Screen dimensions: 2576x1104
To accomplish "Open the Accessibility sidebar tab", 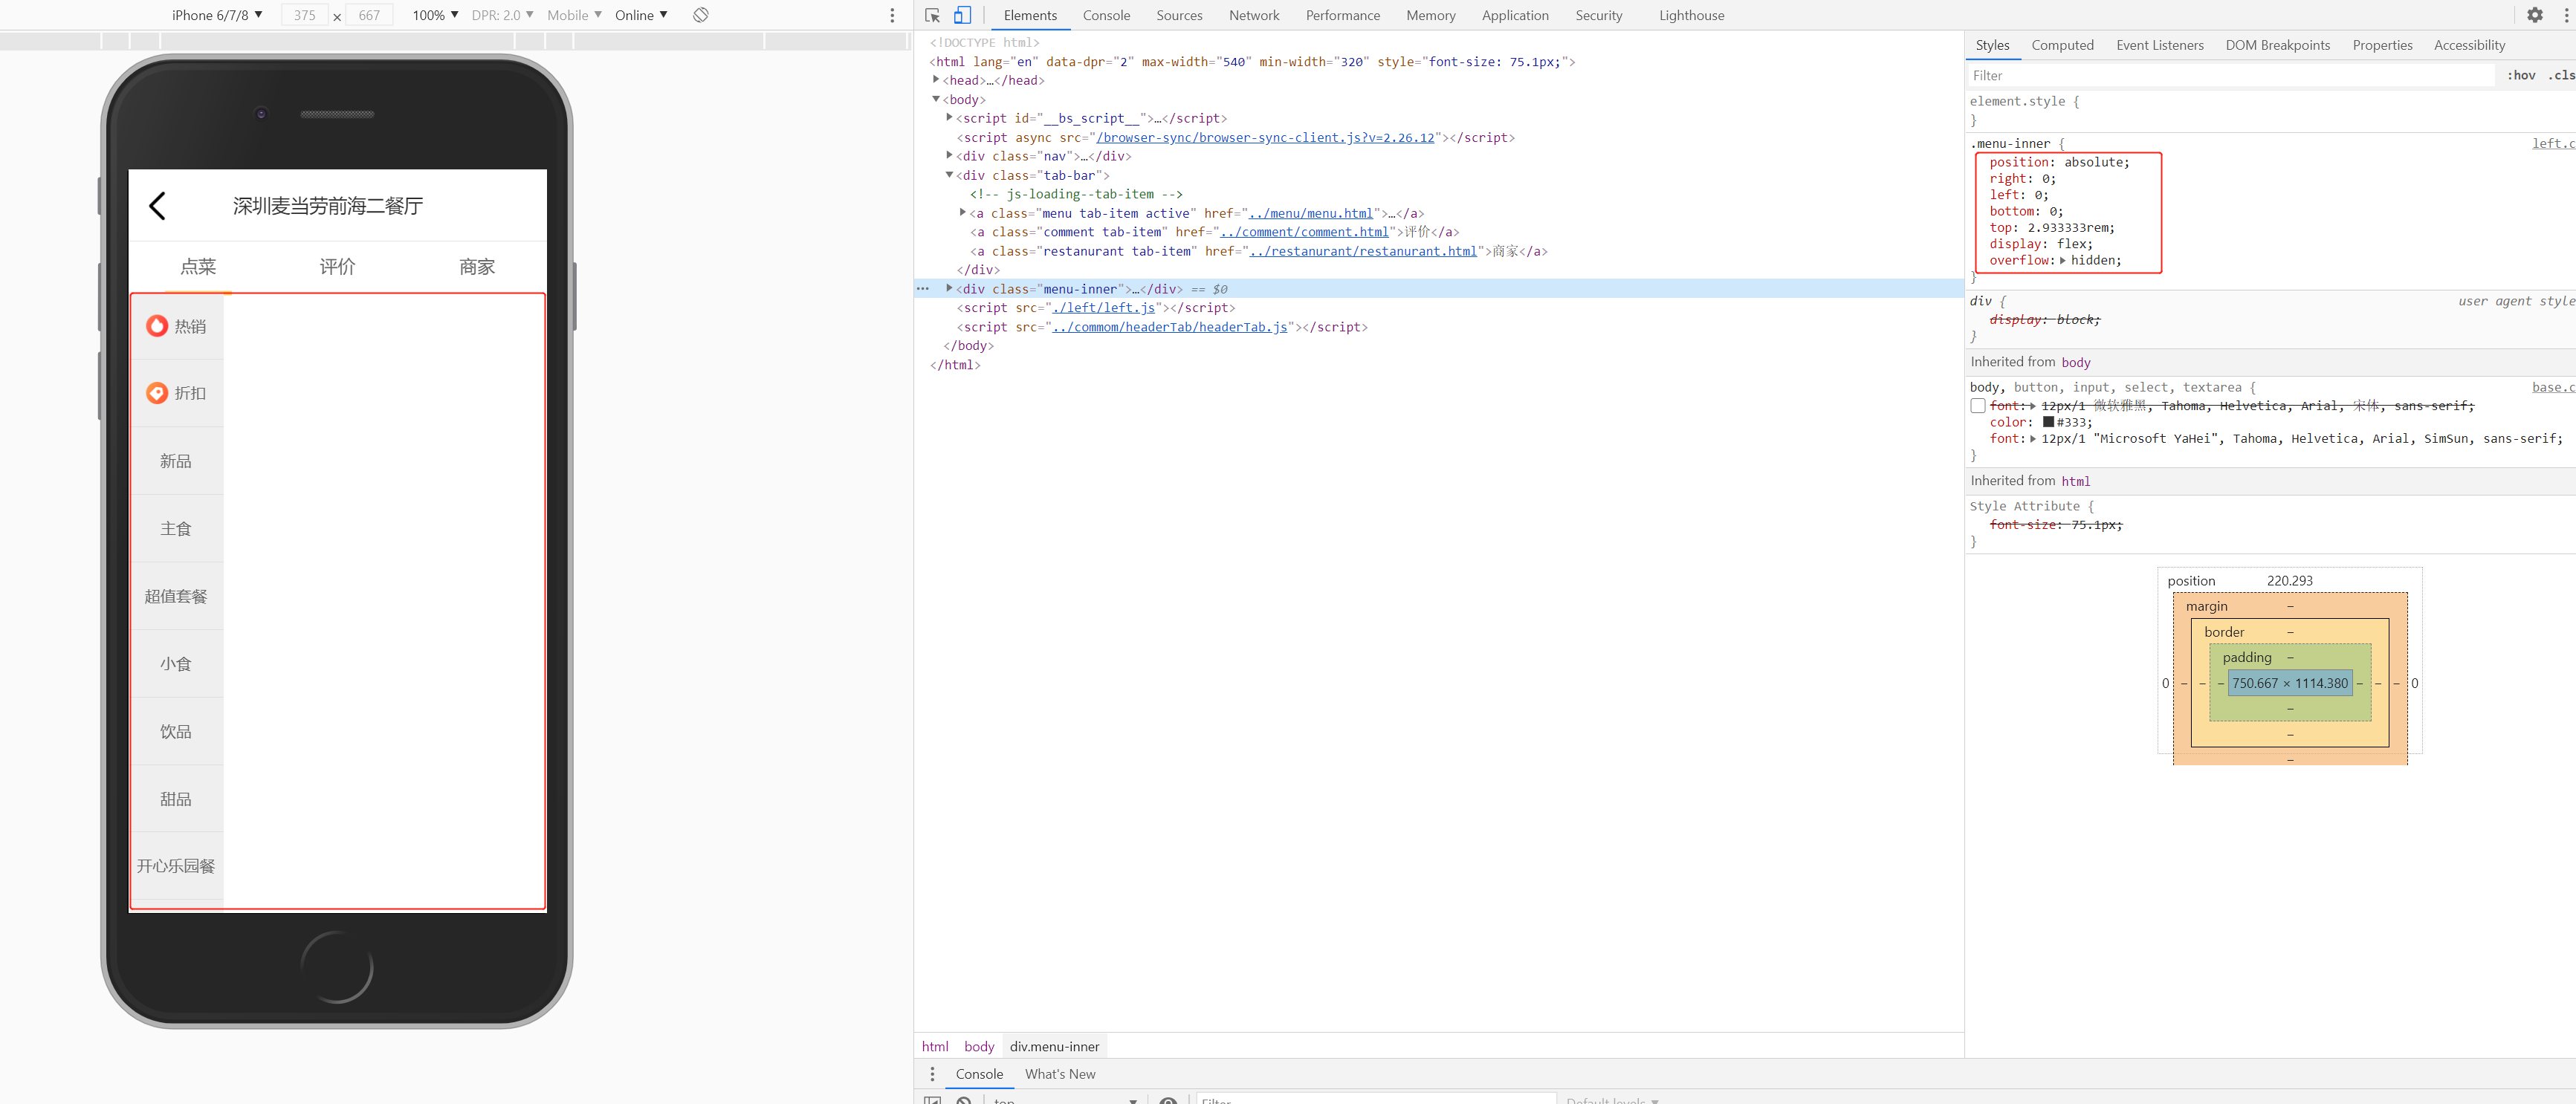I will click(x=2469, y=45).
